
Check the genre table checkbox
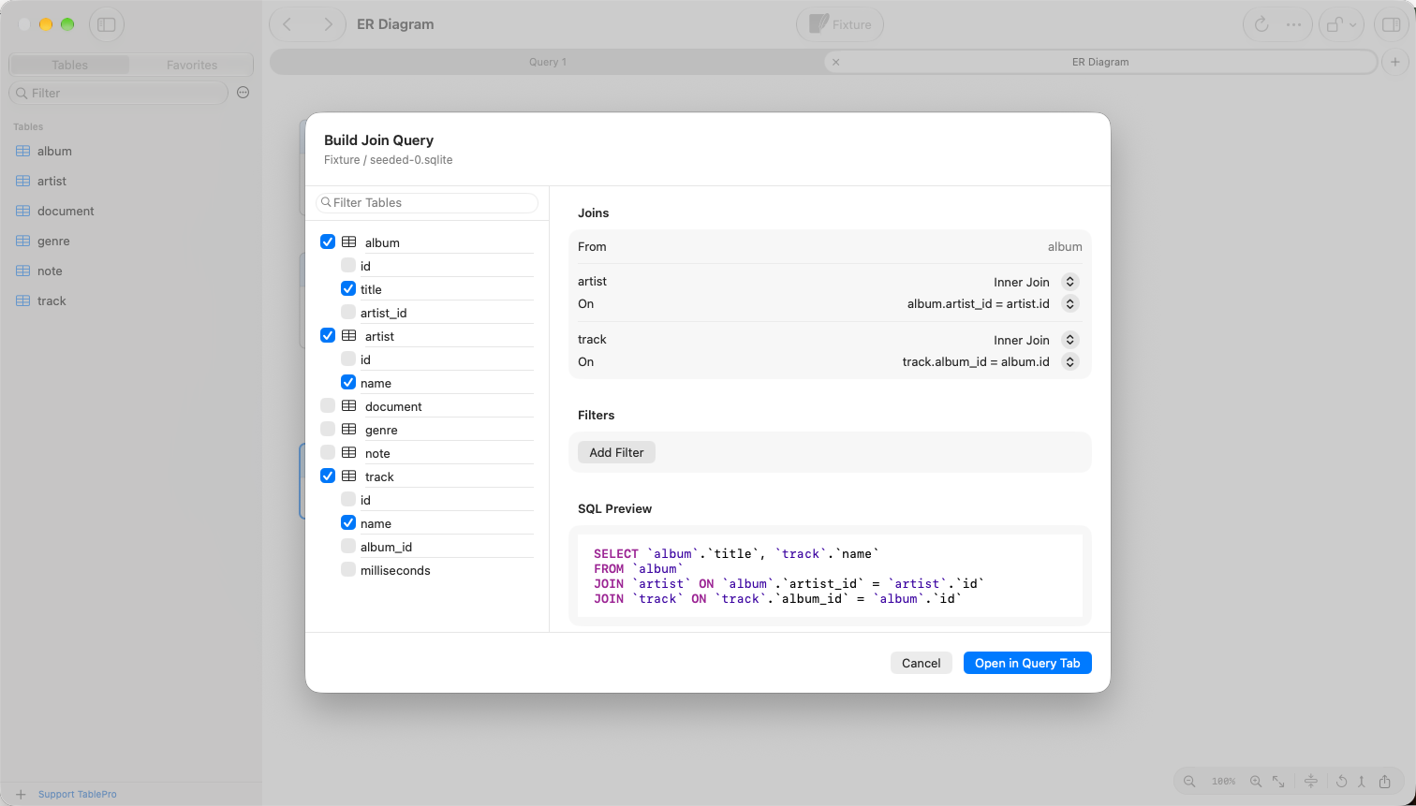coord(328,429)
